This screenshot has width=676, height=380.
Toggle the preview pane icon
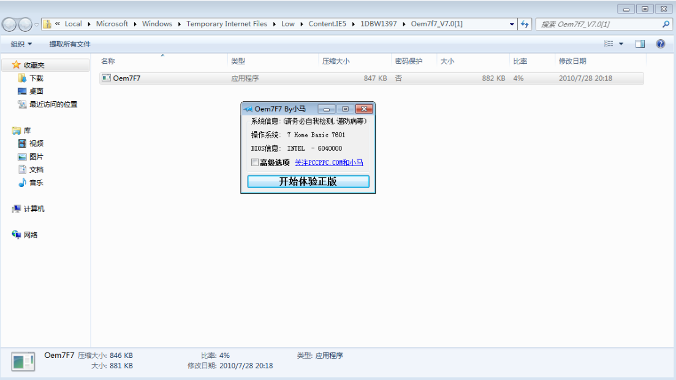point(640,44)
